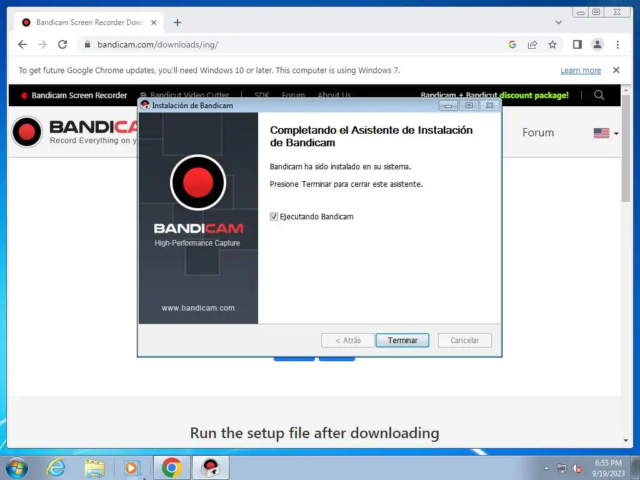Viewport: 640px width, 480px height.
Task: Click the page vertical scrollbar thumb
Action: (626, 147)
